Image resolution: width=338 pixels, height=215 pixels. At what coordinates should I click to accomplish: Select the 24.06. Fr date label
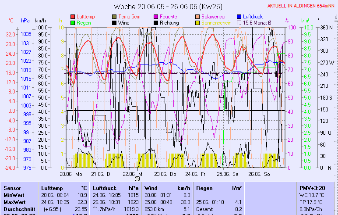[x=195, y=174]
